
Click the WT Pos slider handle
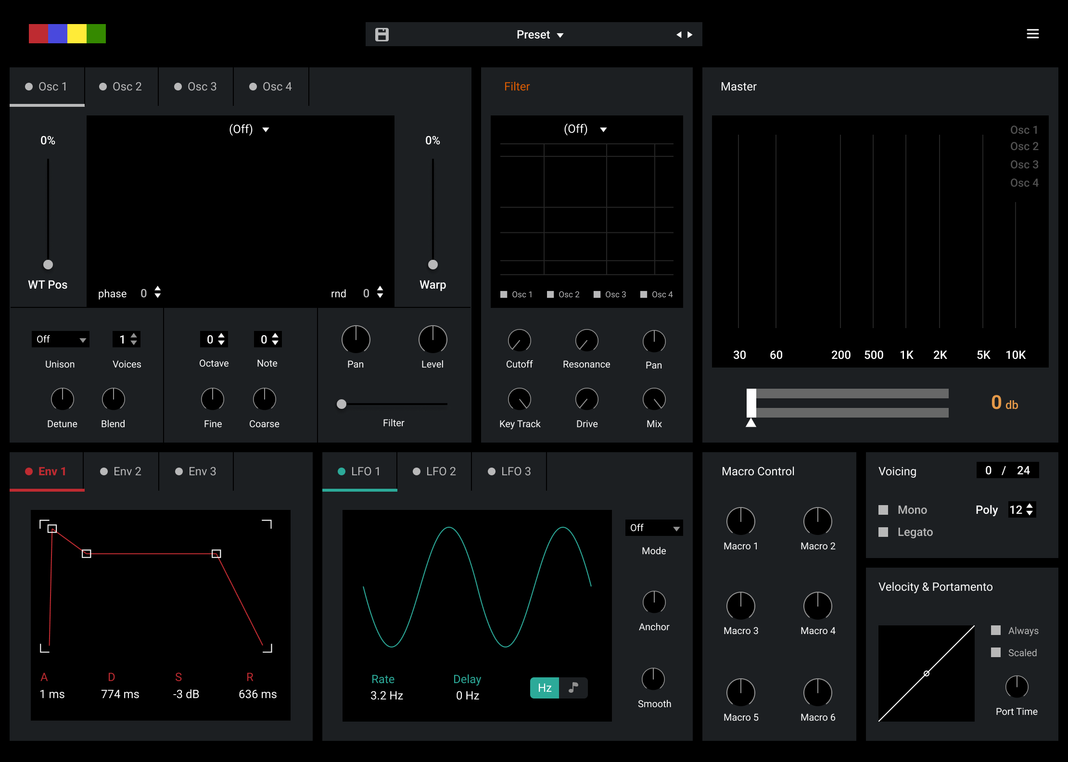48,265
